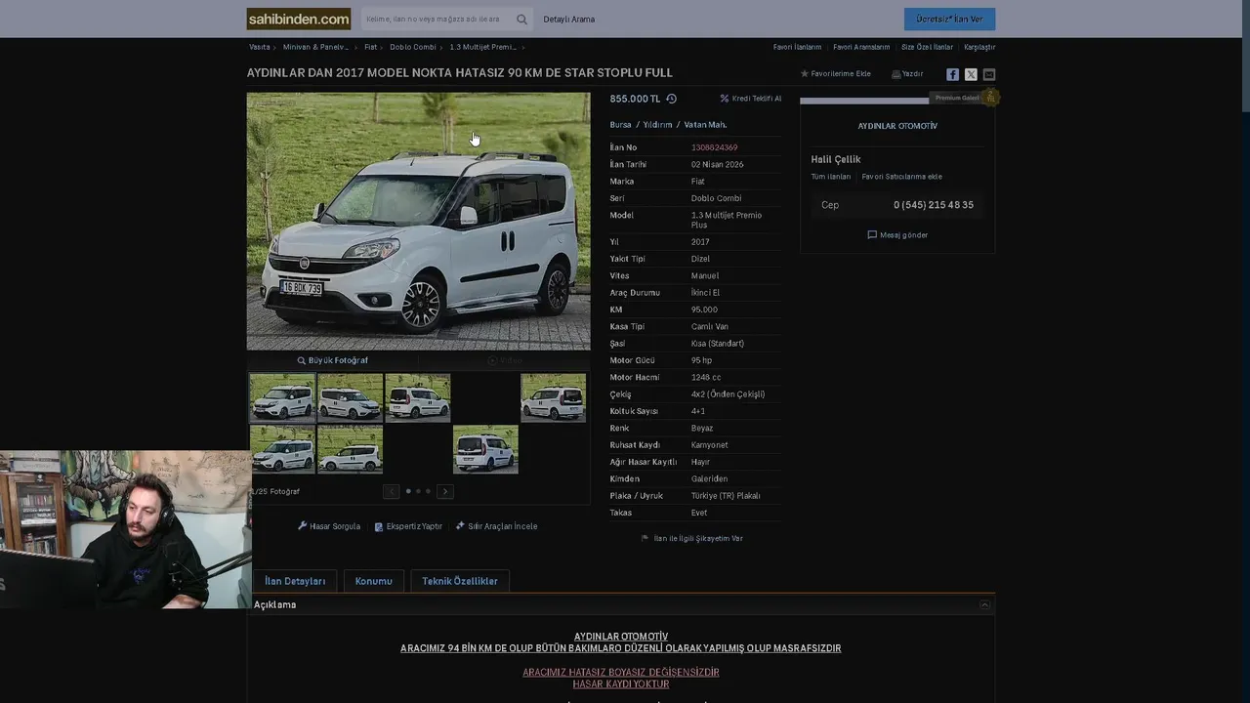Screen dimensions: 1250x703
Task: Click Mesaj gönder message icon
Action: [897, 235]
